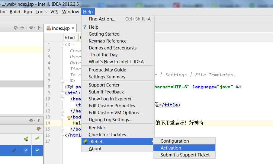This screenshot has height=164, width=273.
Task: Open Demos and Screencasts
Action: coord(118,48)
